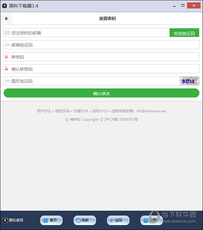Click the green 确认修改 button
The image size is (203, 230).
point(101,93)
